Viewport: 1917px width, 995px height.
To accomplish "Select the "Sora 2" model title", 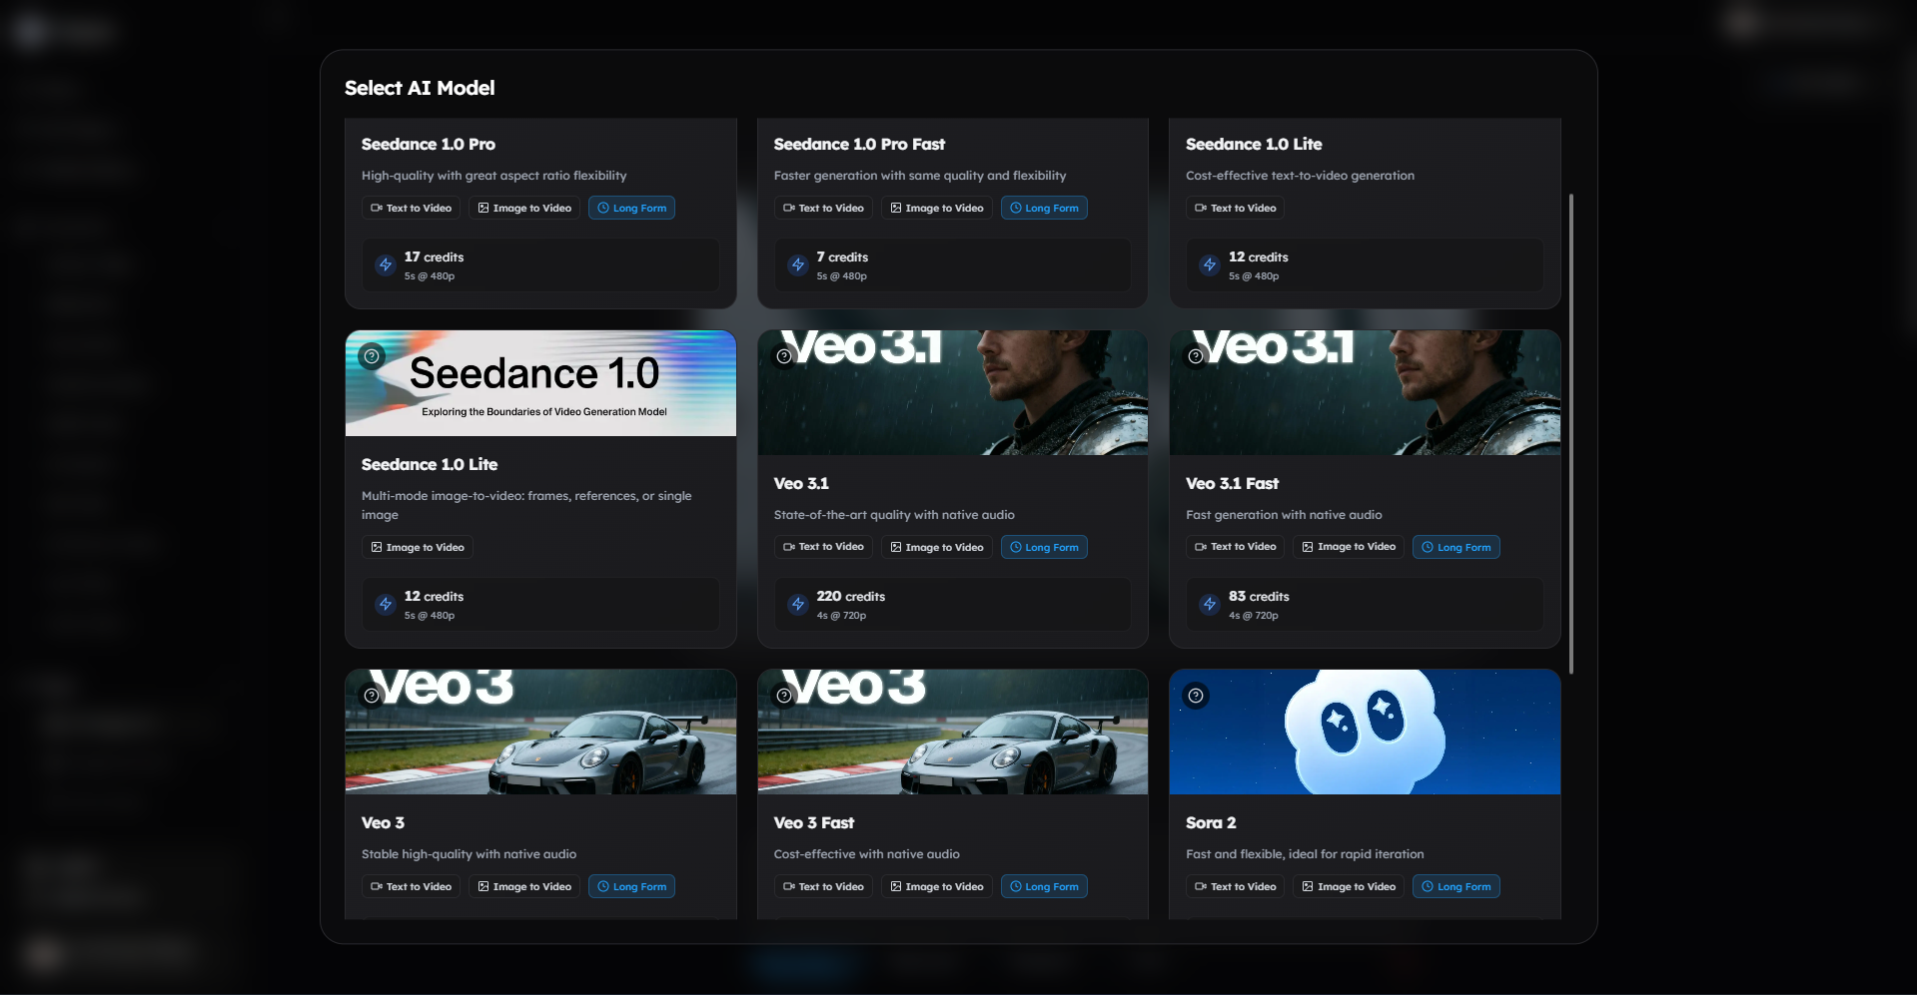I will click(1211, 822).
